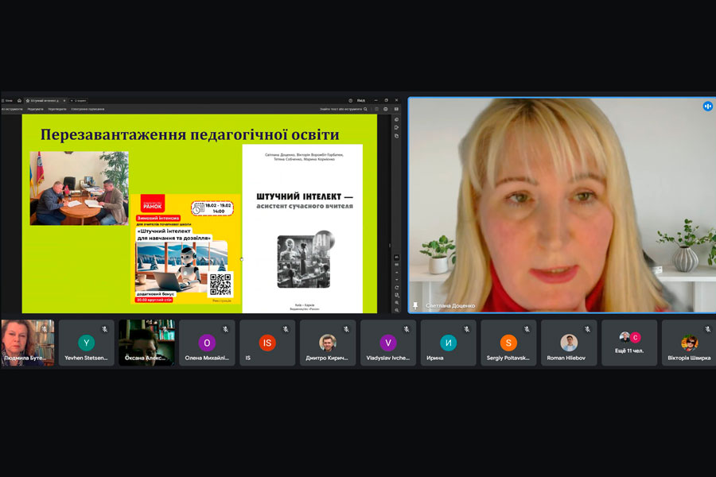Screen dimensions: 716x477
Task: Click the "20.02 круглий стіл" red label
Action: tap(154, 300)
